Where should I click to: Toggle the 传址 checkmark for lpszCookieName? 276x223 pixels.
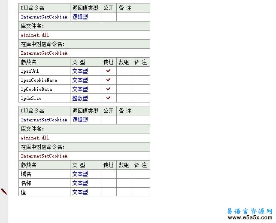pos(109,80)
